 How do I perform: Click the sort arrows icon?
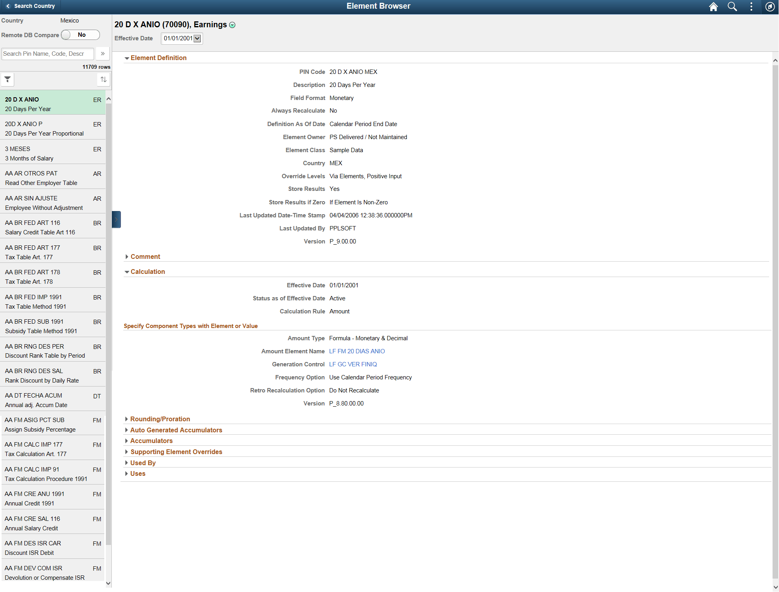103,79
